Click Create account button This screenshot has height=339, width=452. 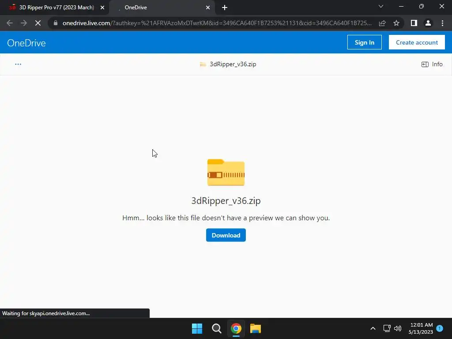417,42
